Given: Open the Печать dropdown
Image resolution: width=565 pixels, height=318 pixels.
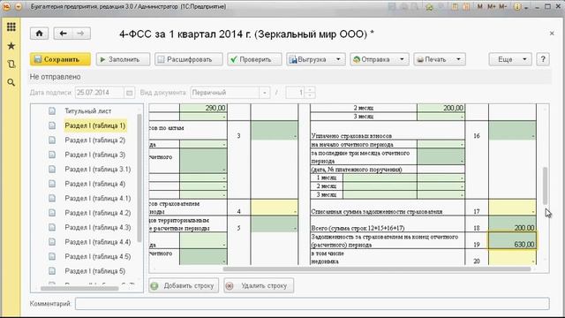Looking at the screenshot, I should pos(440,59).
